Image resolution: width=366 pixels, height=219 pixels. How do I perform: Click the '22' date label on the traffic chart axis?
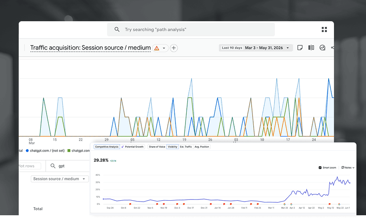tap(81, 139)
